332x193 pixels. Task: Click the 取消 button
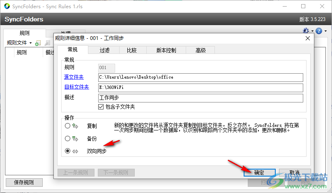295,172
